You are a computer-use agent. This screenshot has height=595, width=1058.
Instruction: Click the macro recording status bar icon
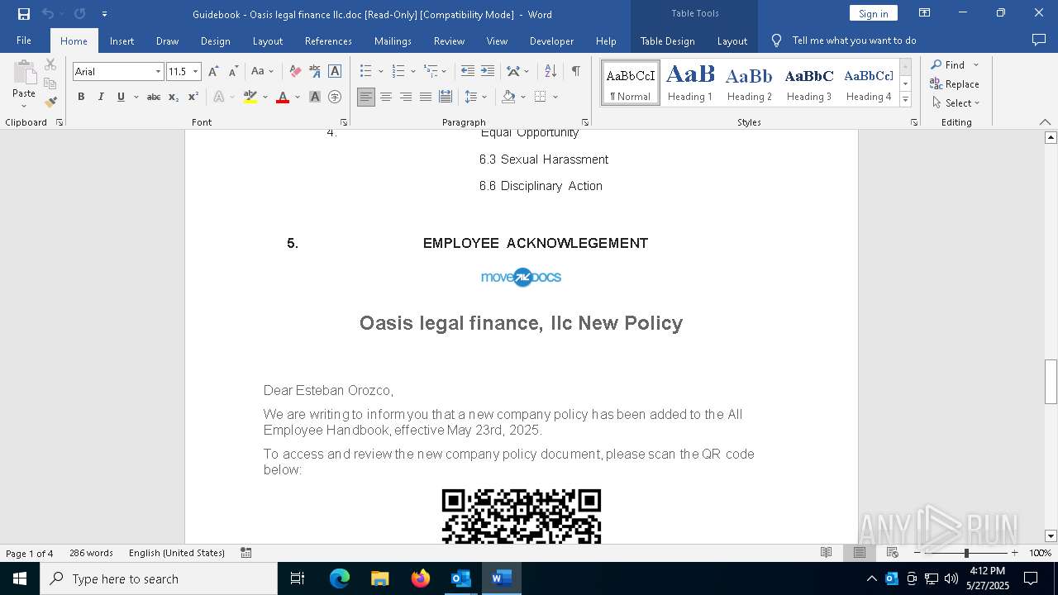(x=245, y=553)
